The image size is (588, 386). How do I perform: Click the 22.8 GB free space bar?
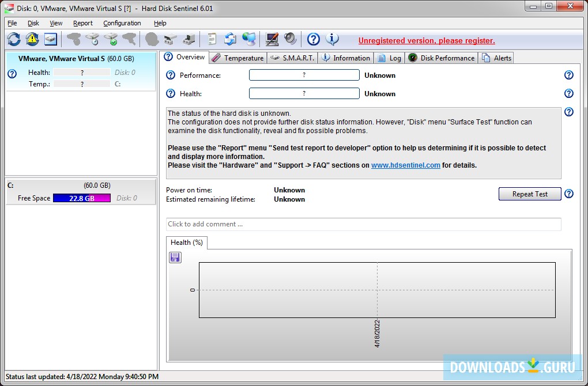82,198
